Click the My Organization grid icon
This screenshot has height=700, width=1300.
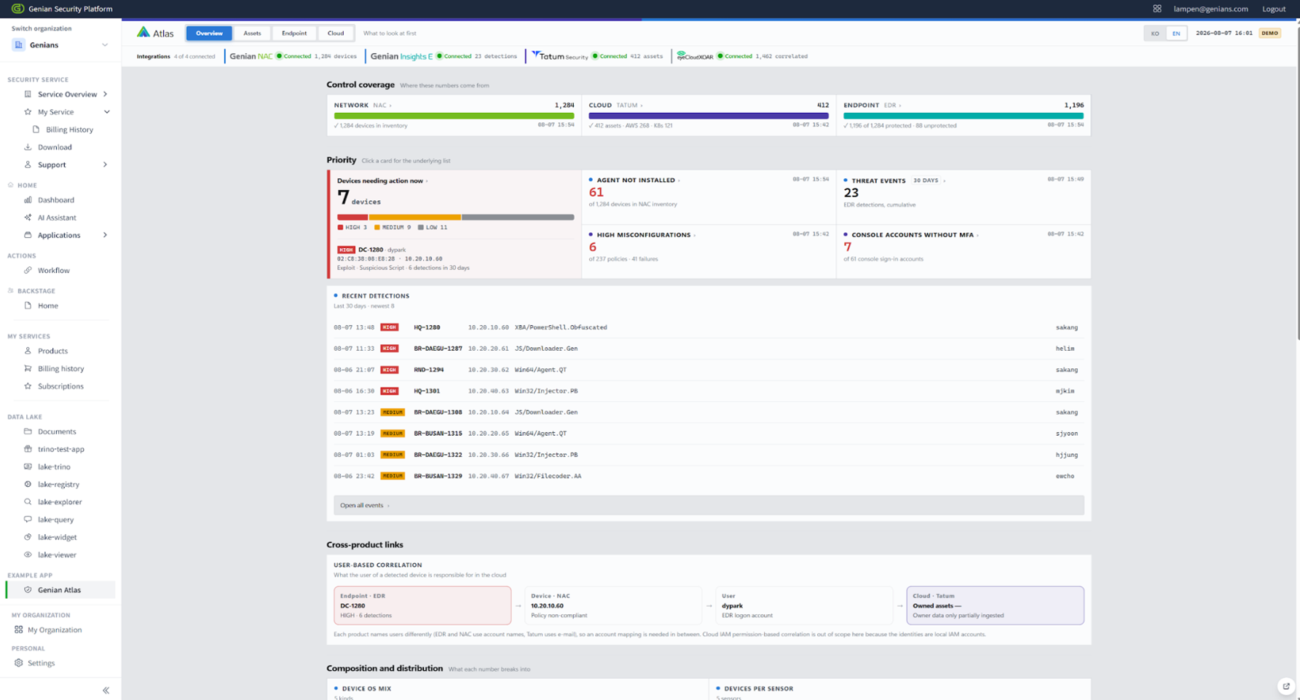coord(18,630)
